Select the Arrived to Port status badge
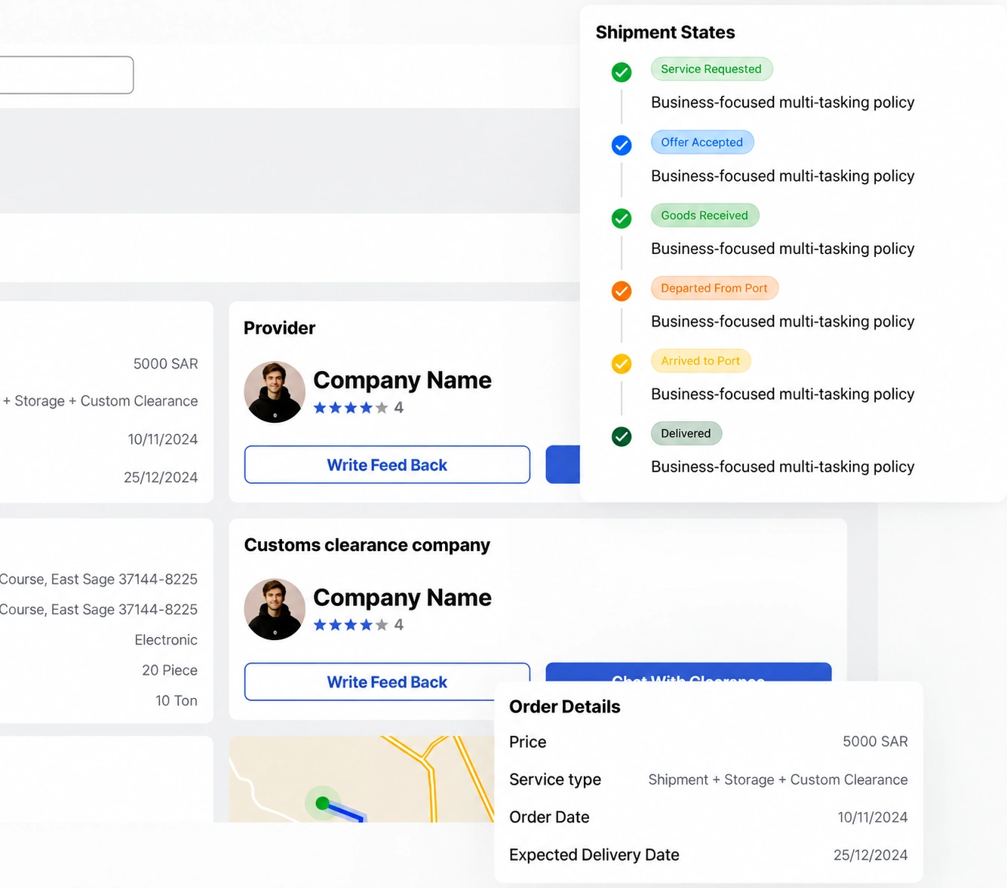The image size is (1007, 888). coord(701,361)
